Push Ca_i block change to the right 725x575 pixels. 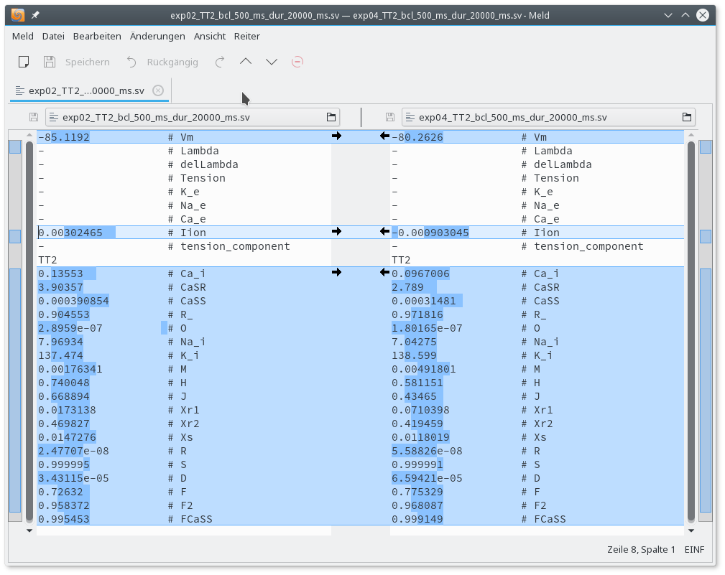point(336,273)
